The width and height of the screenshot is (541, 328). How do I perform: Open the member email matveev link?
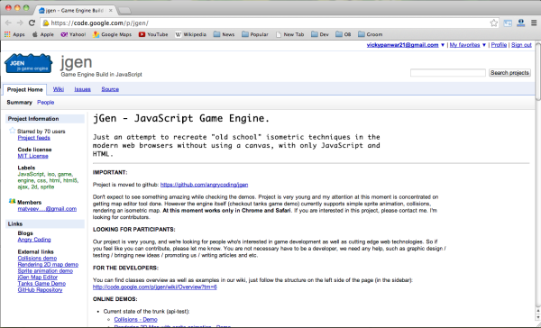pyautogui.click(x=47, y=209)
